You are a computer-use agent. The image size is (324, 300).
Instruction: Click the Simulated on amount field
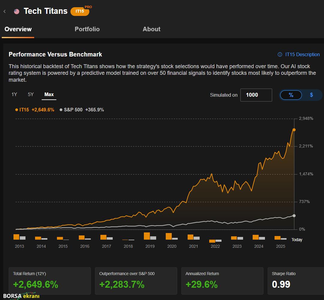[x=256, y=95]
